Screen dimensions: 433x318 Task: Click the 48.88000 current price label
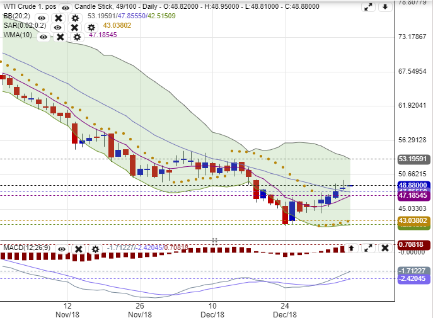pos(413,186)
